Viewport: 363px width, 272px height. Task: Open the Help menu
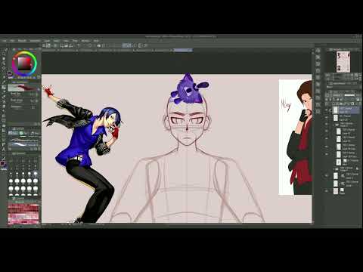(96, 41)
